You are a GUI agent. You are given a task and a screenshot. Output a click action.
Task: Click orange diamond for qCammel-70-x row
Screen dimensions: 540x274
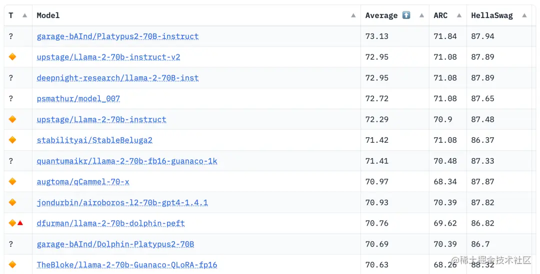pyautogui.click(x=12, y=182)
